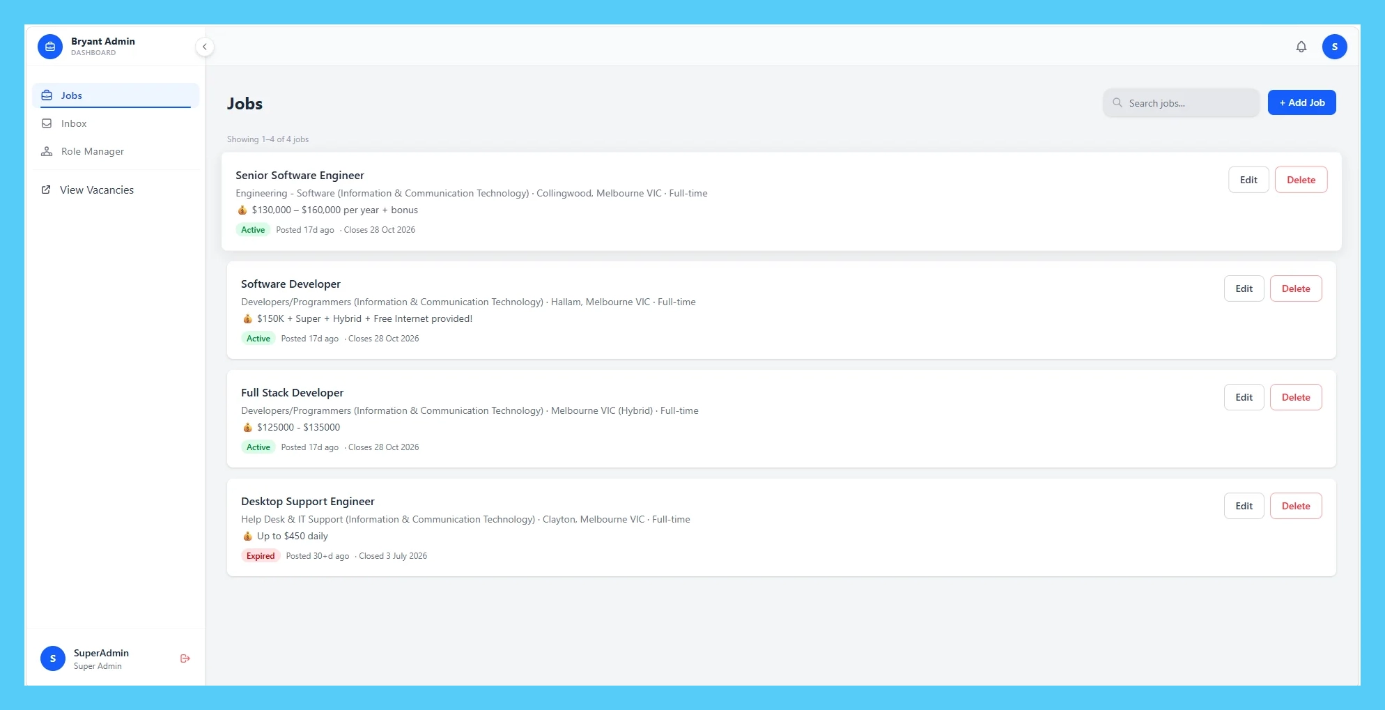Open Inbox in the sidebar
The image size is (1385, 710).
click(x=116, y=123)
